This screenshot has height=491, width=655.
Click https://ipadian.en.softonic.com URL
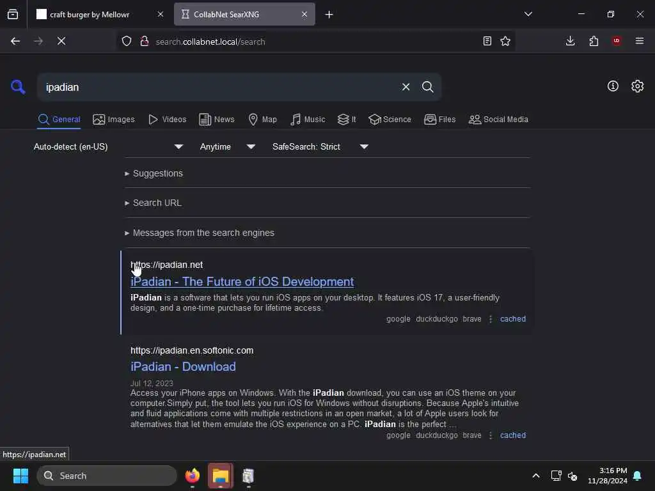coord(192,350)
